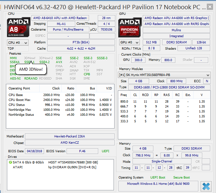Click the RDRAND feature label
Screen dimensions: 216x193
click(x=31, y=79)
